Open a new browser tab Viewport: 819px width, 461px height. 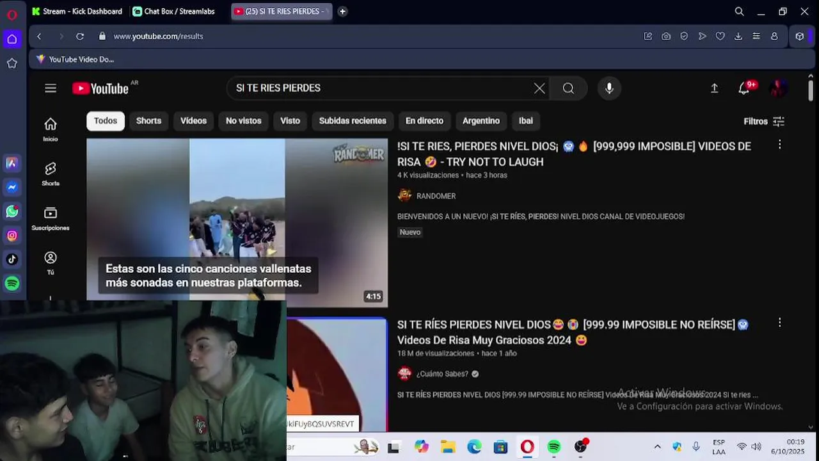click(x=342, y=12)
